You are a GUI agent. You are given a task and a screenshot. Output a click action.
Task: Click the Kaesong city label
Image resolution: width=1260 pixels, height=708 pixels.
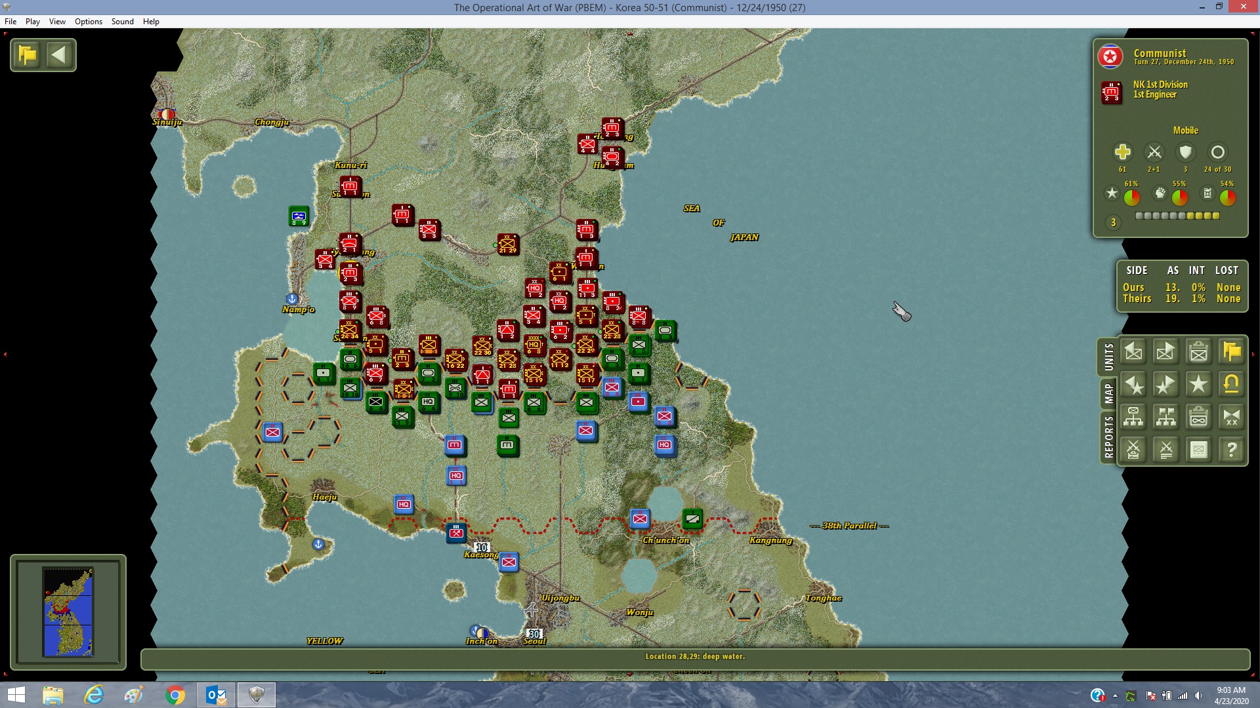click(x=481, y=555)
